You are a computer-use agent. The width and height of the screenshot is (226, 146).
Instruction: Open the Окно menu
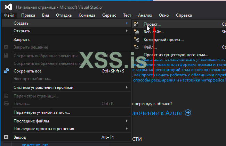tap(164, 15)
